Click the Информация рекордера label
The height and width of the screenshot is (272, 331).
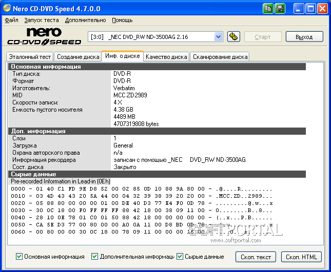point(44,160)
